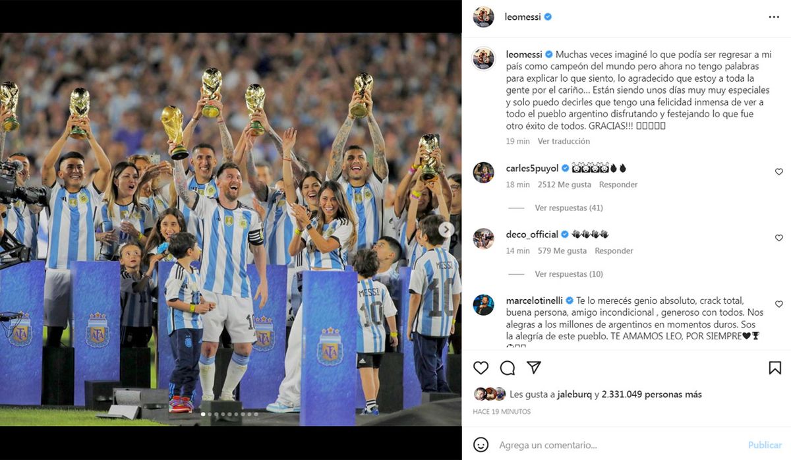791x460 pixels.
Task: Click Ver traducción under the caption
Action: pos(564,141)
